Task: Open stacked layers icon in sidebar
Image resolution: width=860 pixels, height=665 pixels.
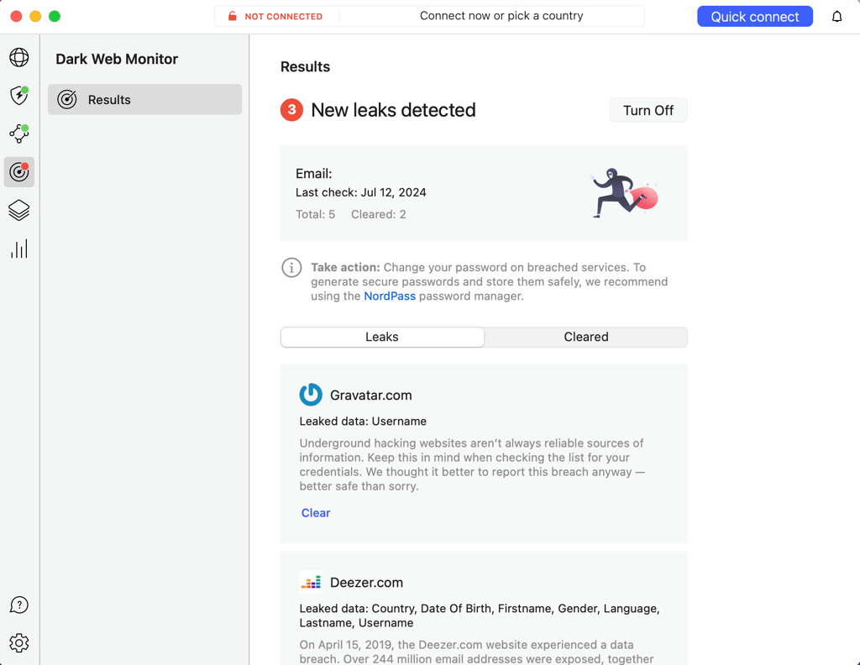Action: pyautogui.click(x=19, y=211)
